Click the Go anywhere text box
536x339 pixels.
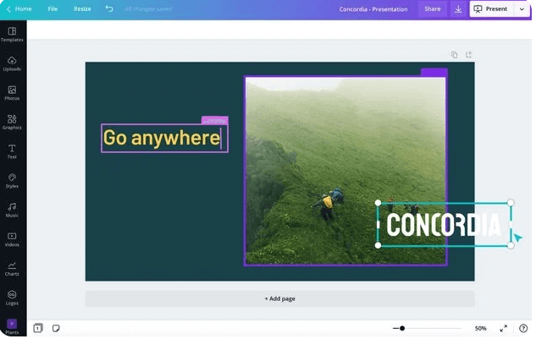click(x=164, y=138)
